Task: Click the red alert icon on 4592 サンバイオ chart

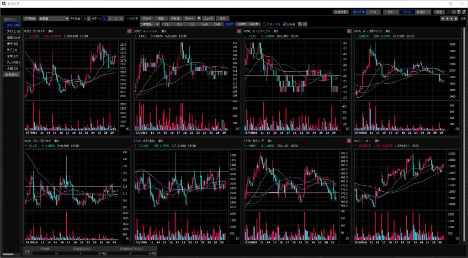Action: [129, 32]
